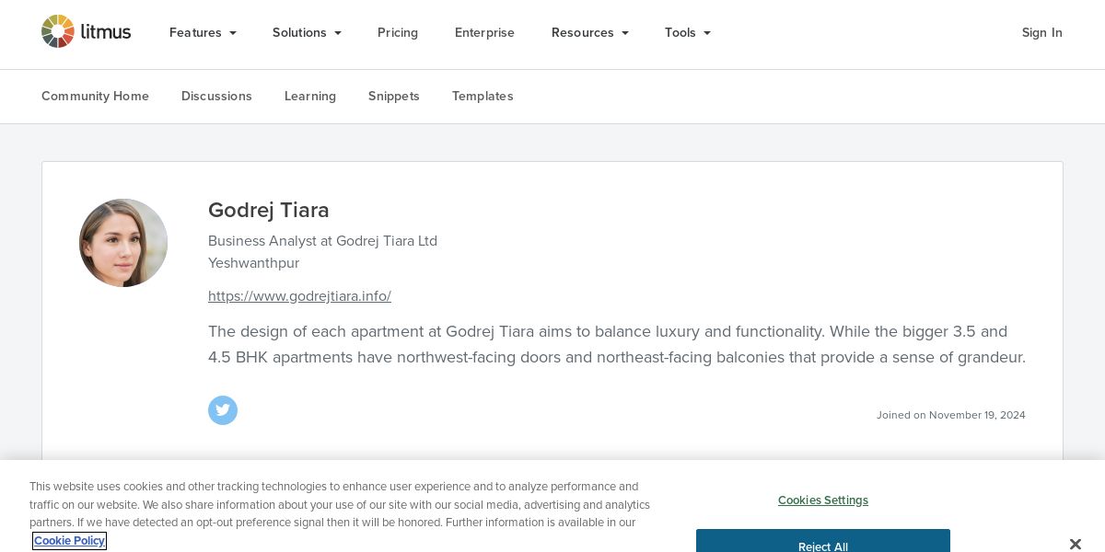Open the Pricing page

pos(398,32)
